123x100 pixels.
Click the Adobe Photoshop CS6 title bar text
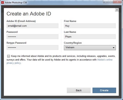(16, 2)
